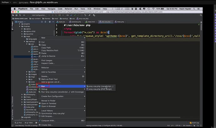Expand the philosophy folder in project tree
The width and height of the screenshot is (216, 128).
pyautogui.click(x=23, y=94)
